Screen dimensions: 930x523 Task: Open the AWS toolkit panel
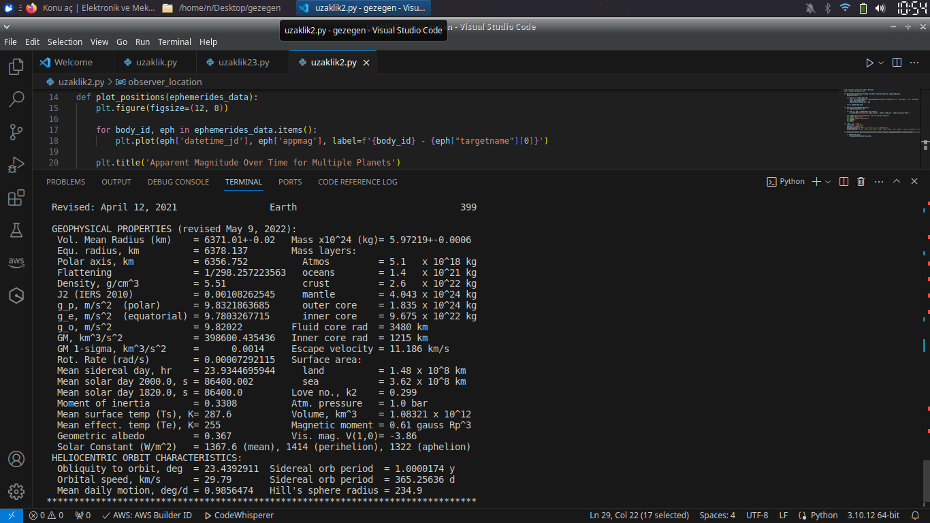tap(16, 263)
